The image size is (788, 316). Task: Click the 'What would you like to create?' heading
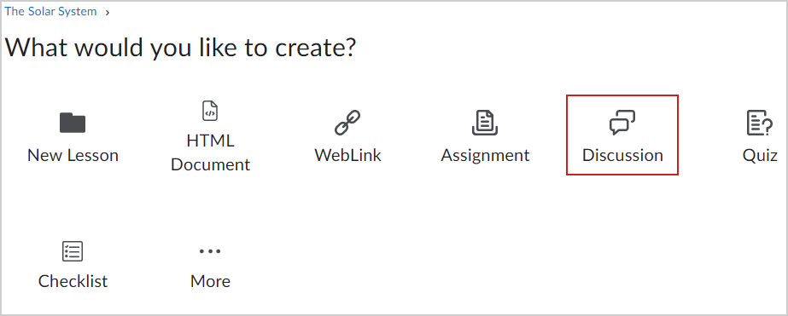(x=180, y=48)
